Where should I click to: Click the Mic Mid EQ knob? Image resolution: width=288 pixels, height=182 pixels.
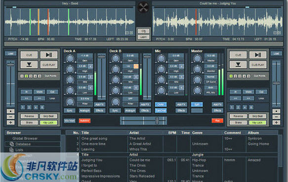coord(161,80)
